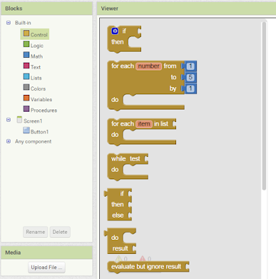Select the Colors category gray icon
This screenshot has width=276, height=279.
[27, 87]
